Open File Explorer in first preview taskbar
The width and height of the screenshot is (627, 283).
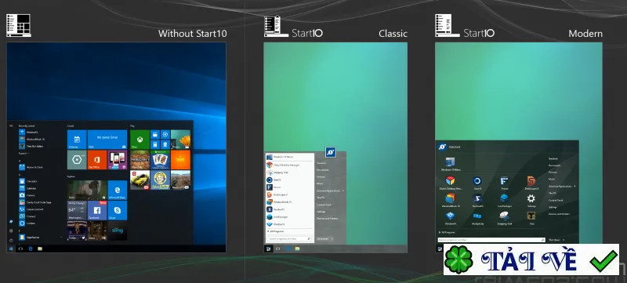click(x=40, y=249)
